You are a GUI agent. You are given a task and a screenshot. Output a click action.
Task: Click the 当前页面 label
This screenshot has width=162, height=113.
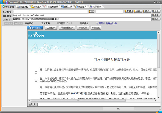[x=46, y=24]
